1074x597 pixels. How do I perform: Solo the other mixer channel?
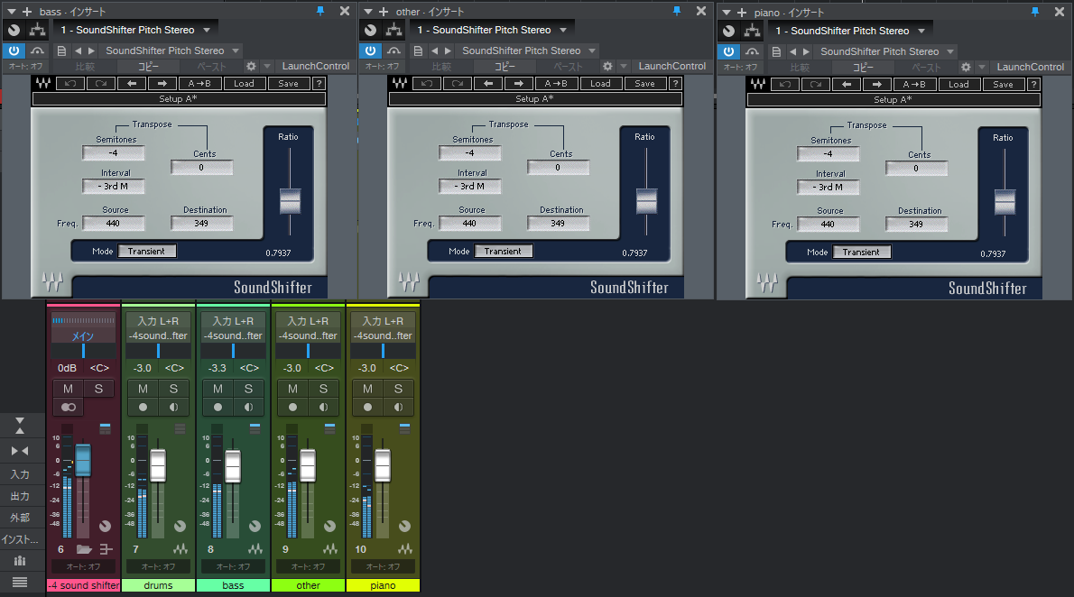(x=323, y=389)
